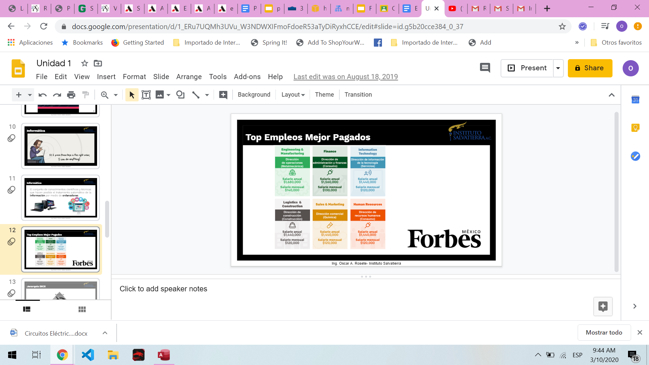Switch to filmstrip view
This screenshot has width=649, height=365.
click(27, 309)
